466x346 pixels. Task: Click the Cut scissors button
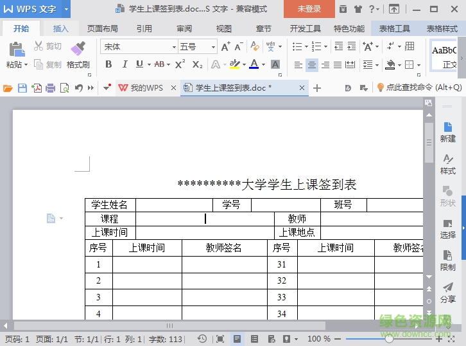point(47,46)
